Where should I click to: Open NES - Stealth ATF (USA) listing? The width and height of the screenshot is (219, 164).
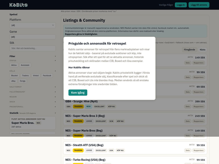tap(84, 145)
